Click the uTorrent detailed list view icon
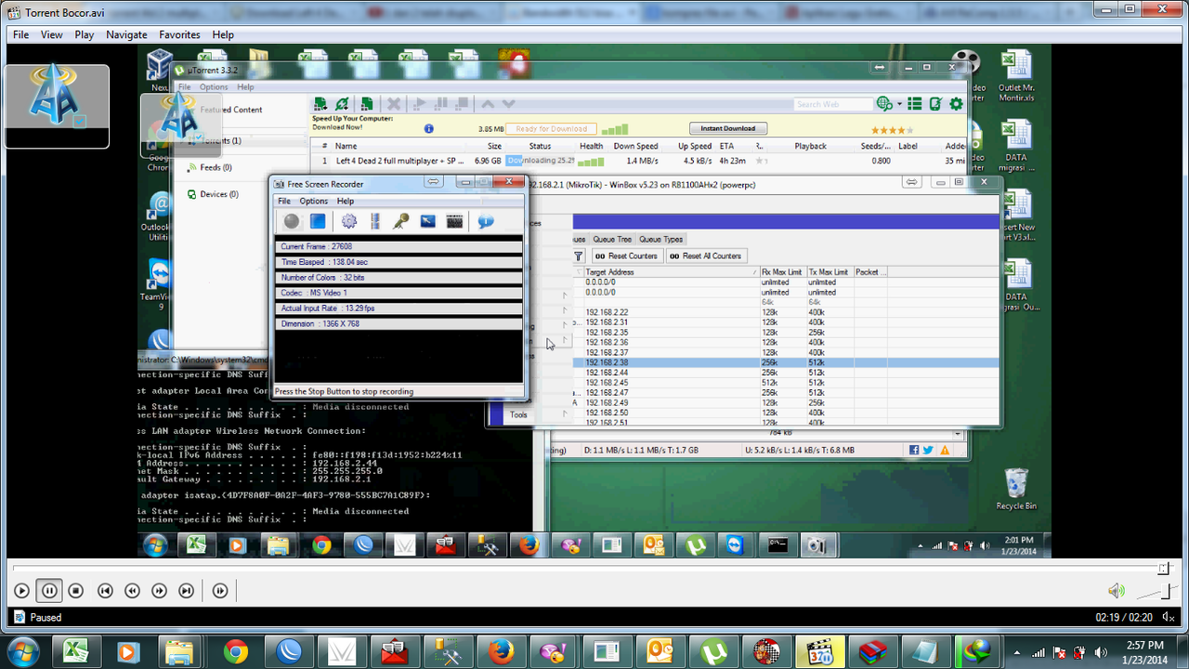Viewport: 1189px width, 669px height. click(915, 104)
